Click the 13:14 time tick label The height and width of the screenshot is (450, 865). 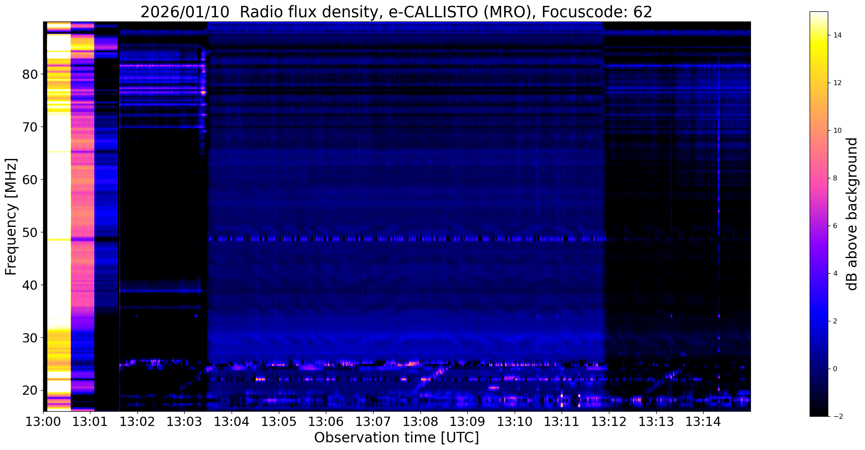(703, 421)
